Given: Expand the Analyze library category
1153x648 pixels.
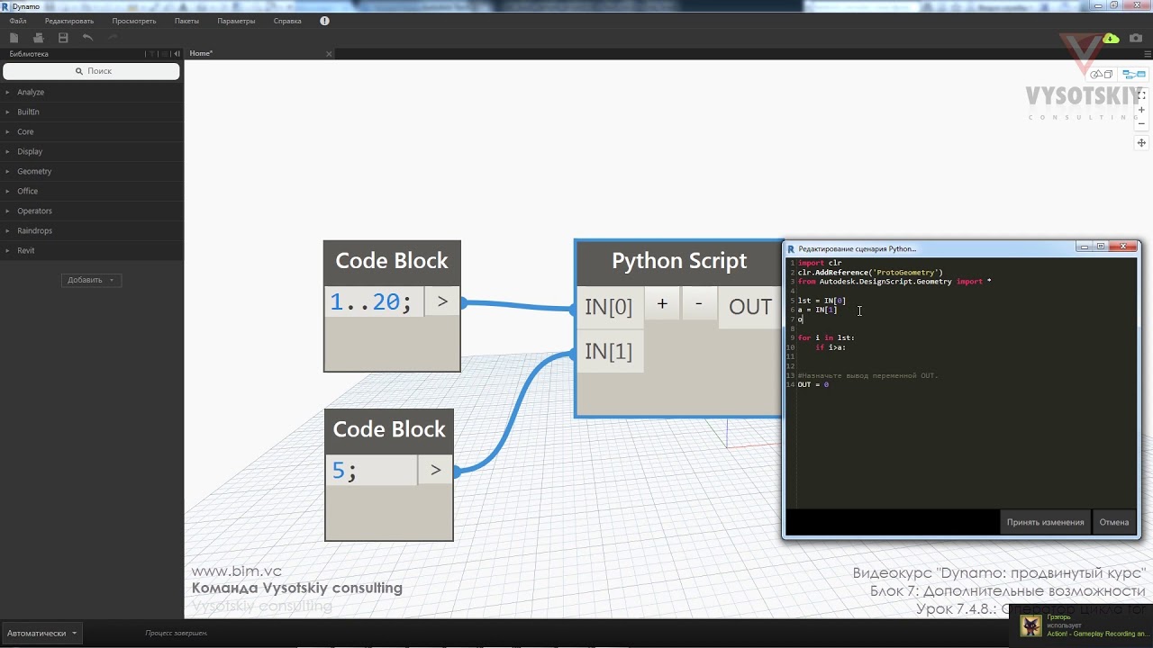Looking at the screenshot, I should [x=92, y=92].
